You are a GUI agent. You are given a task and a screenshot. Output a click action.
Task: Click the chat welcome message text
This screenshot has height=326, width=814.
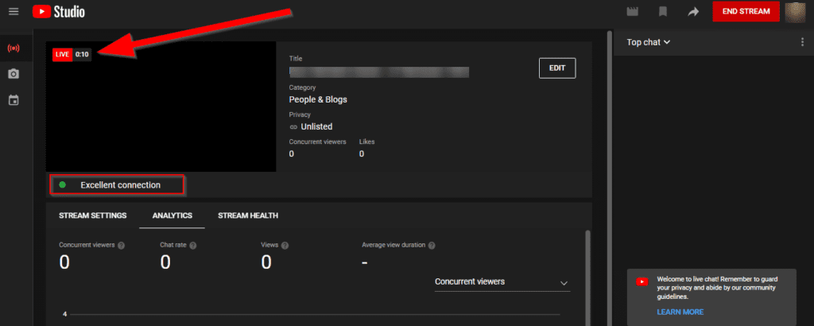click(x=717, y=288)
